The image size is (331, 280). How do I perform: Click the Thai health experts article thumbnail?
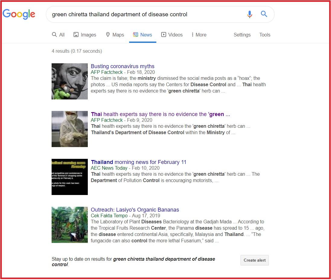point(70,129)
